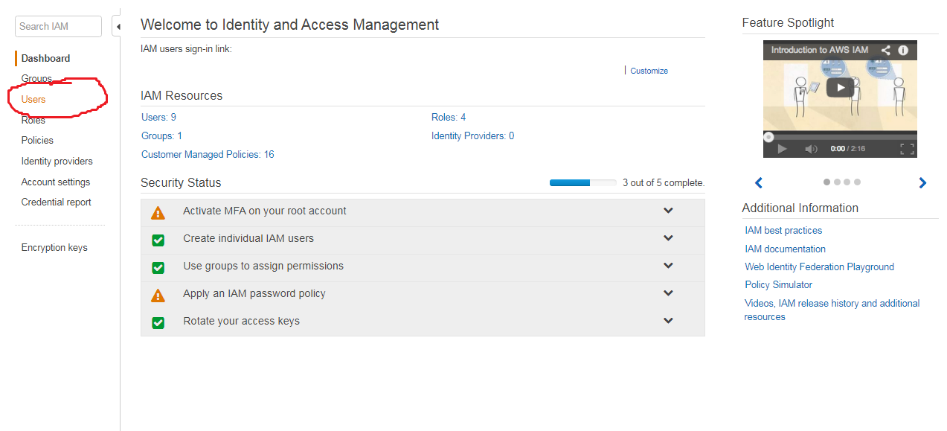Collapse the IAM navigation sidebar
This screenshot has height=431, width=947.
tap(117, 27)
